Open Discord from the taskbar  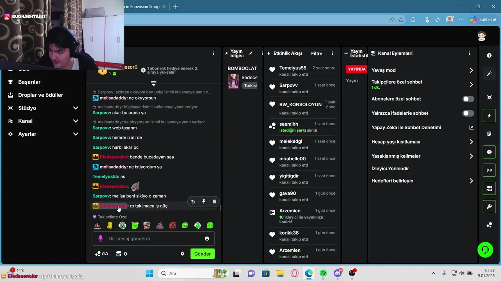(338, 273)
